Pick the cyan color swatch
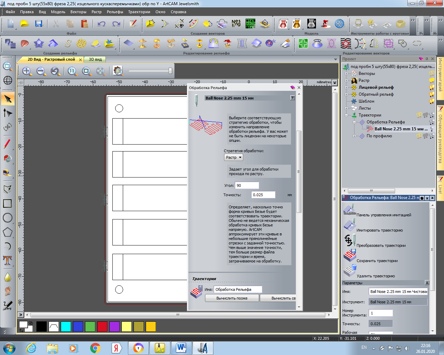 point(66,327)
